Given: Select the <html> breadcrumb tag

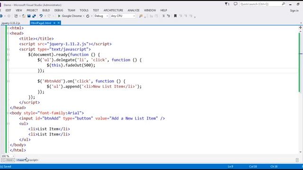Looking at the screenshot, I should [9, 160].
